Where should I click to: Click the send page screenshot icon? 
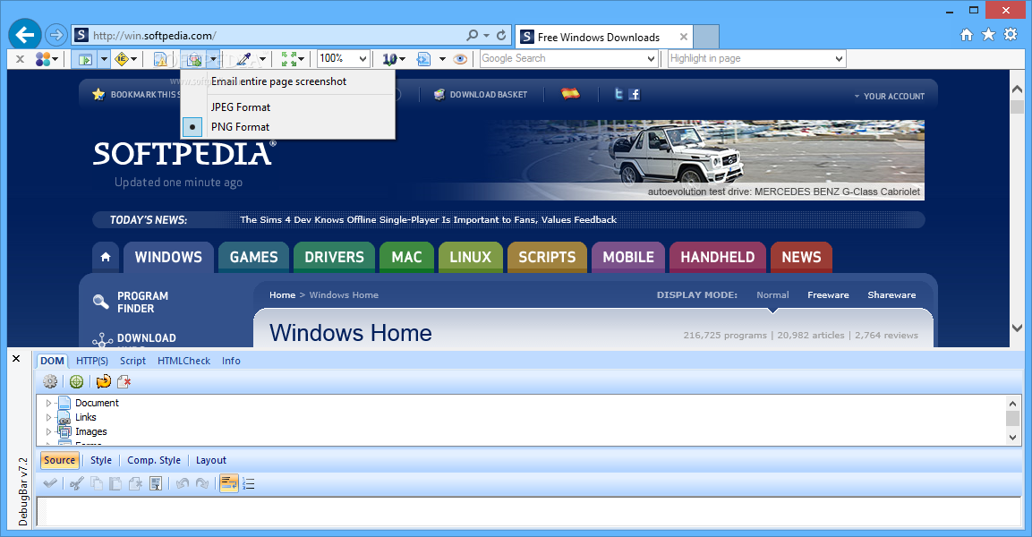194,59
